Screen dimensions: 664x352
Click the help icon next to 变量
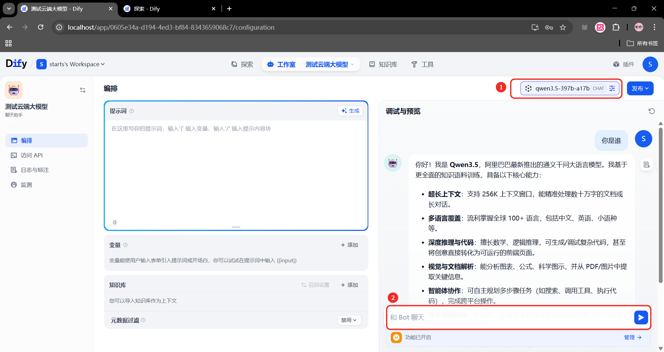tap(126, 245)
